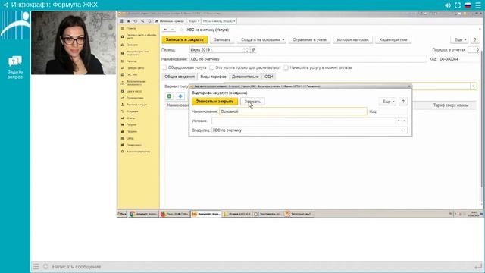Close the tariff type dialog
This screenshot has height=273, width=485.
pos(409,86)
